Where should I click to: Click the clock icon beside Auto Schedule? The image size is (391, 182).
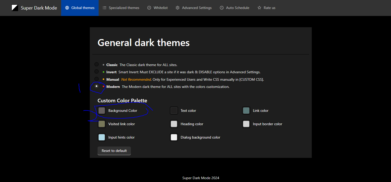click(x=222, y=8)
